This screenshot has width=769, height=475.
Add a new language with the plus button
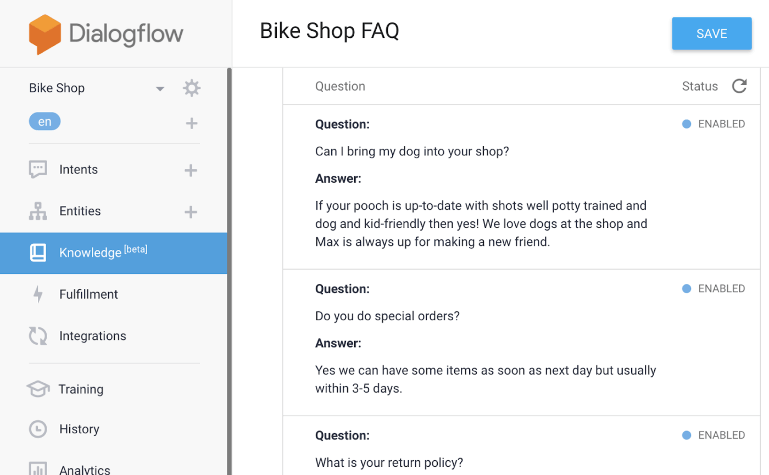191,123
